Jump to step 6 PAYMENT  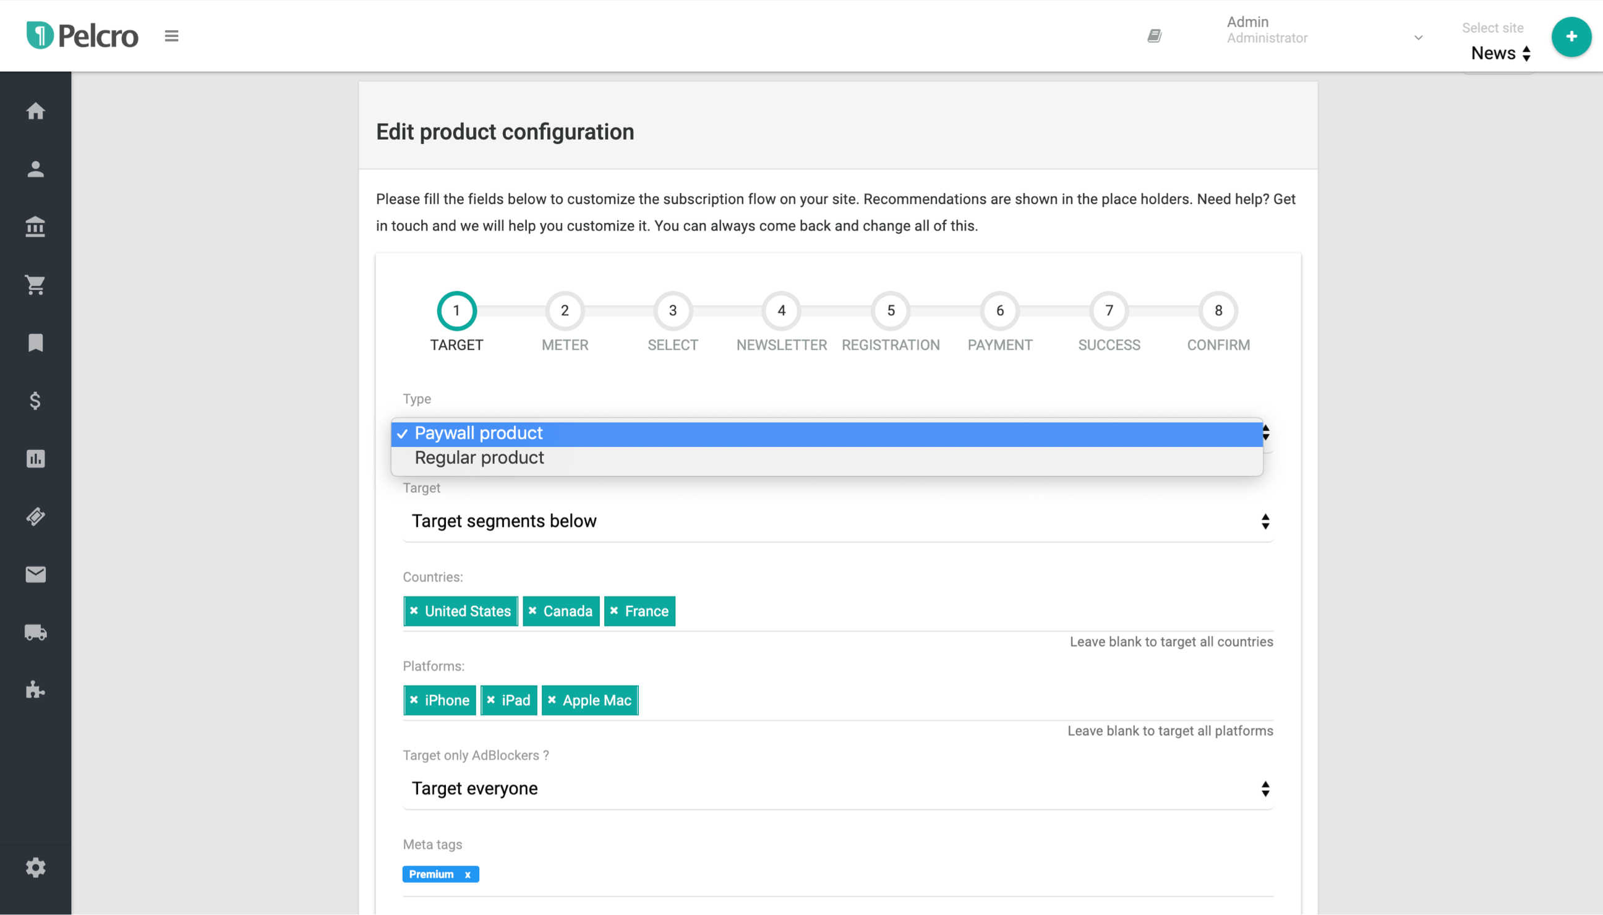999,311
